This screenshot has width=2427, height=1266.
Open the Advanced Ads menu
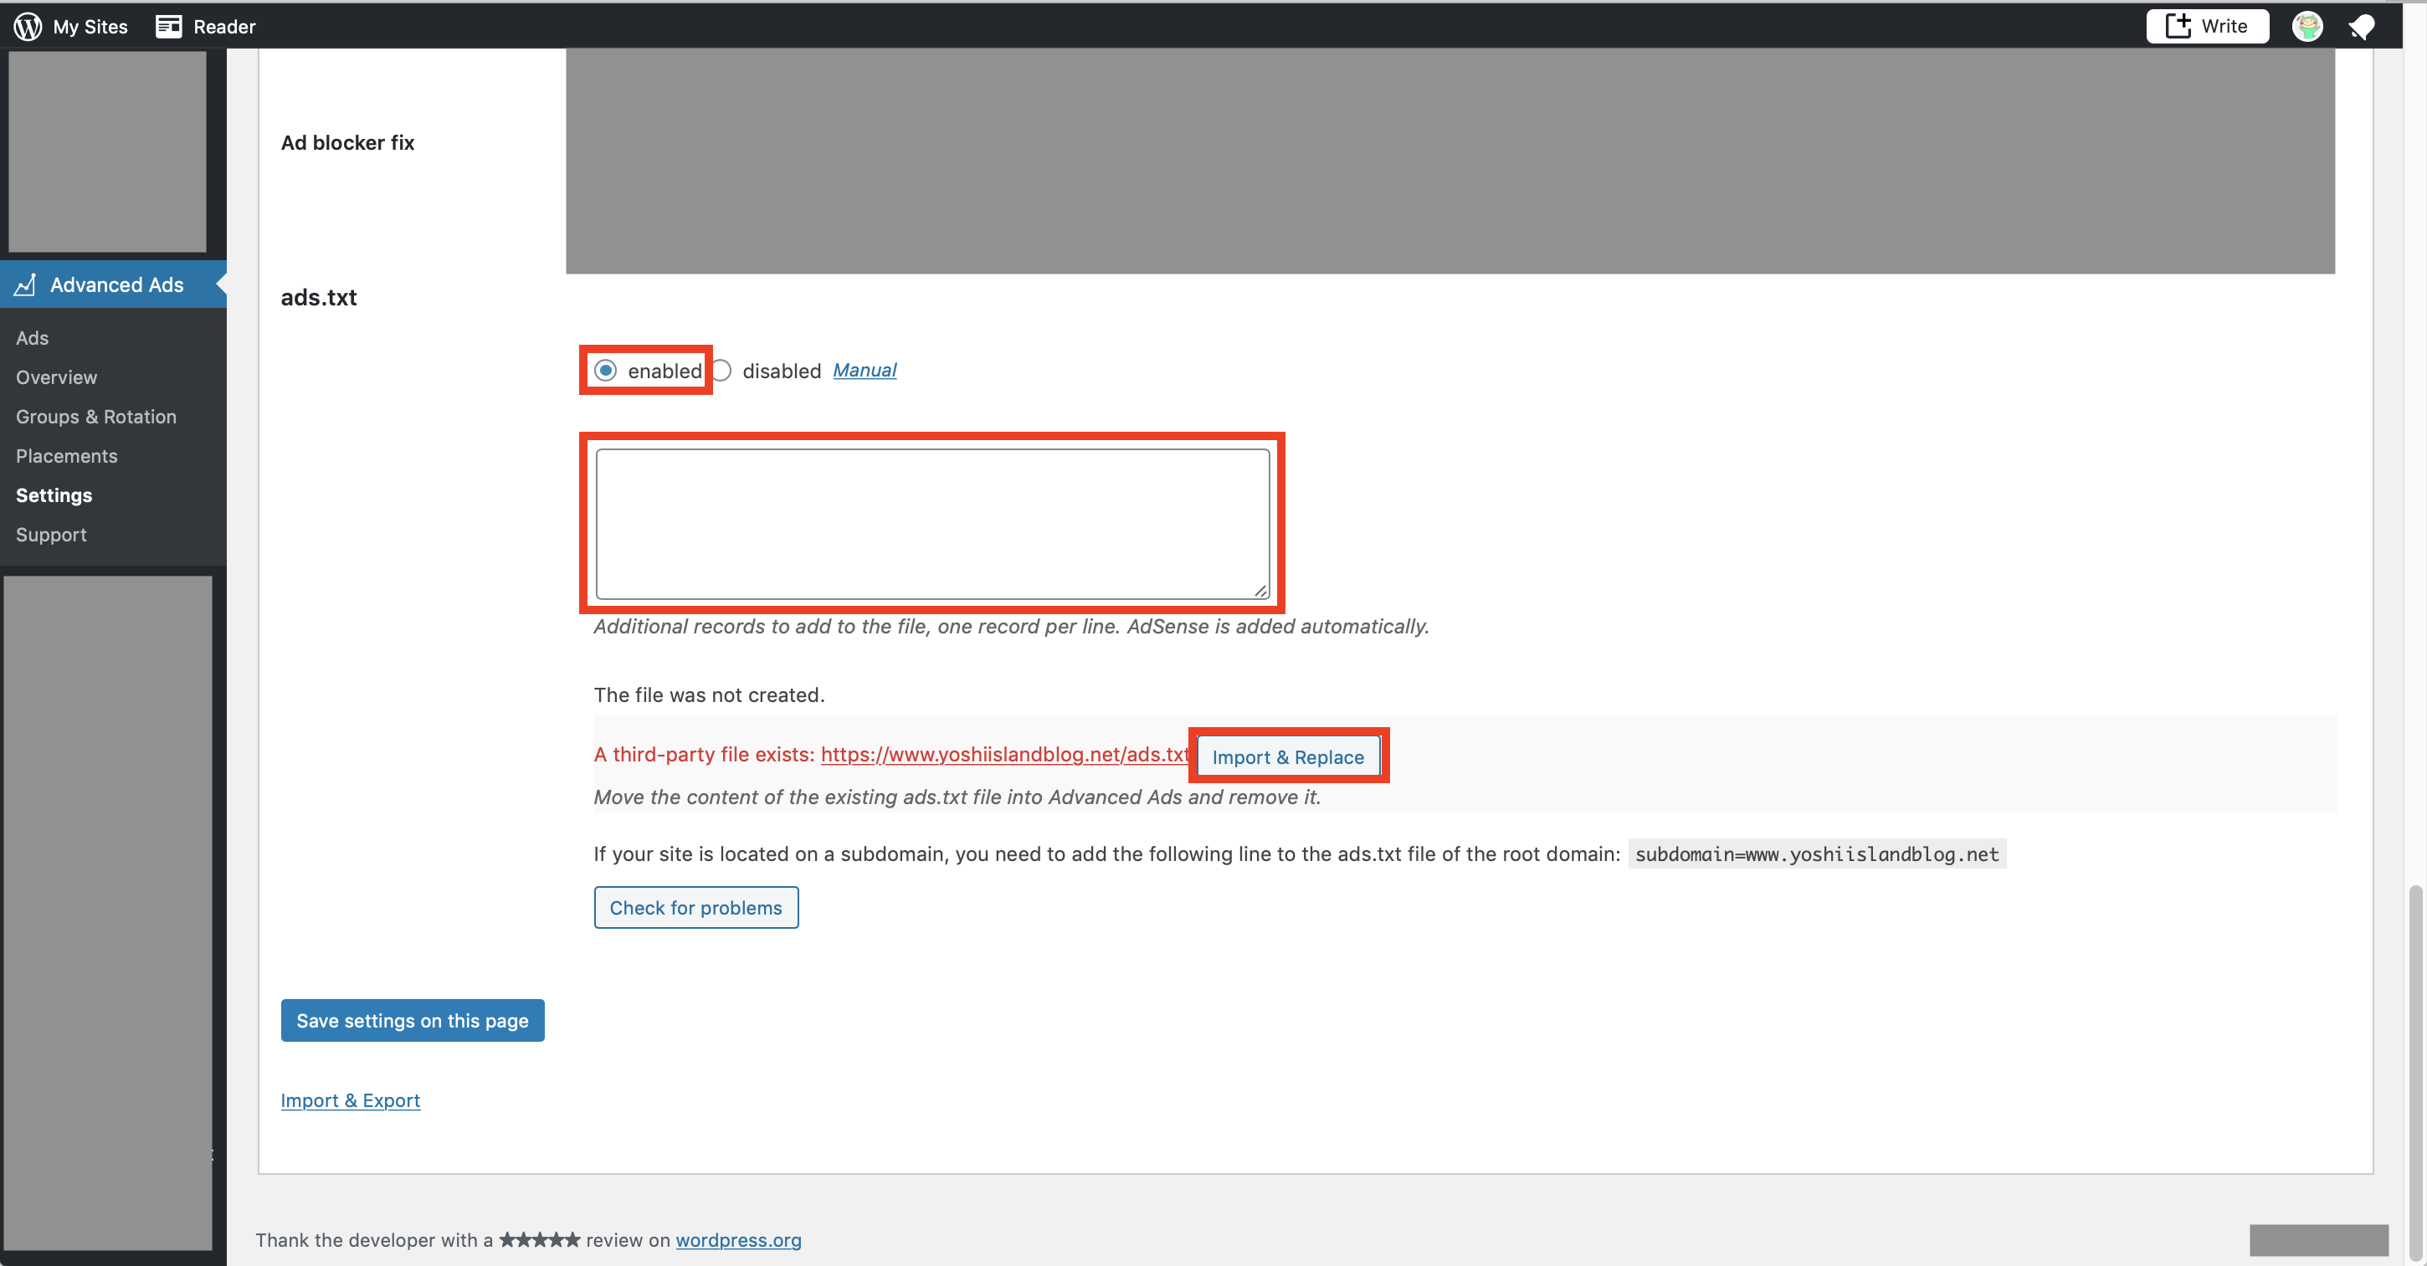pos(113,284)
